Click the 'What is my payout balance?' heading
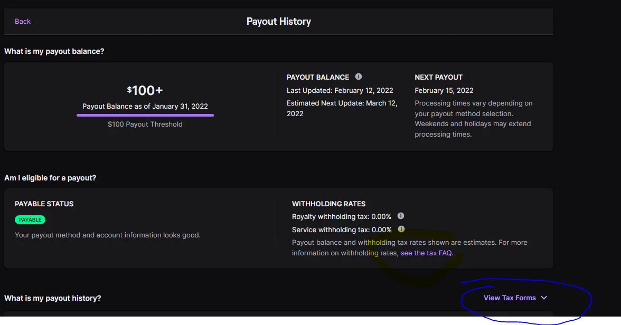621x325 pixels. (x=54, y=52)
